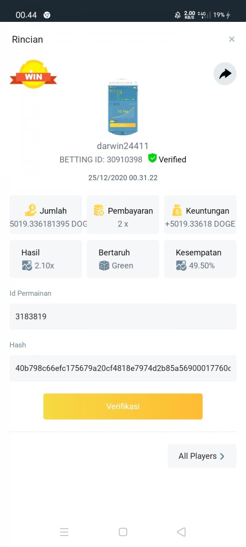Tap the Android back navigation button

[x=181, y=532]
